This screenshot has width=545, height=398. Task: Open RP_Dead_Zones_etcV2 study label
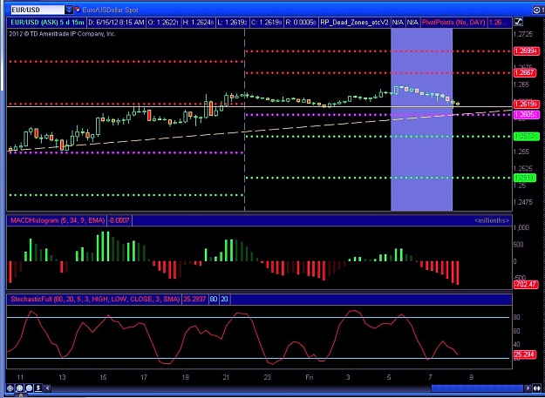point(355,23)
